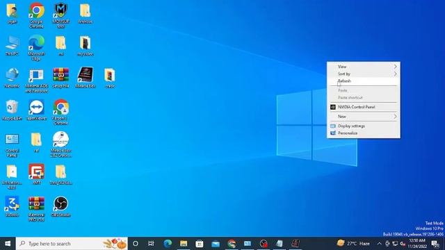Open the Miracle Box taskbar icon
This screenshot has height=250, width=445.
(295, 244)
